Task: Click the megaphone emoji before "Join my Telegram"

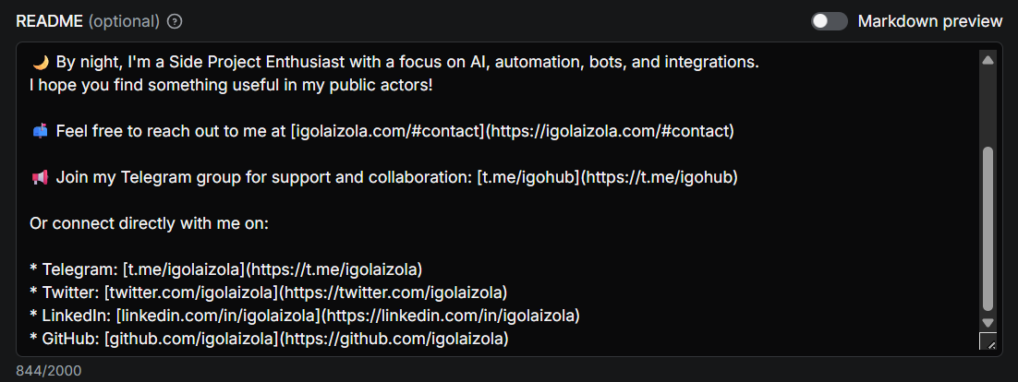Action: 40,177
